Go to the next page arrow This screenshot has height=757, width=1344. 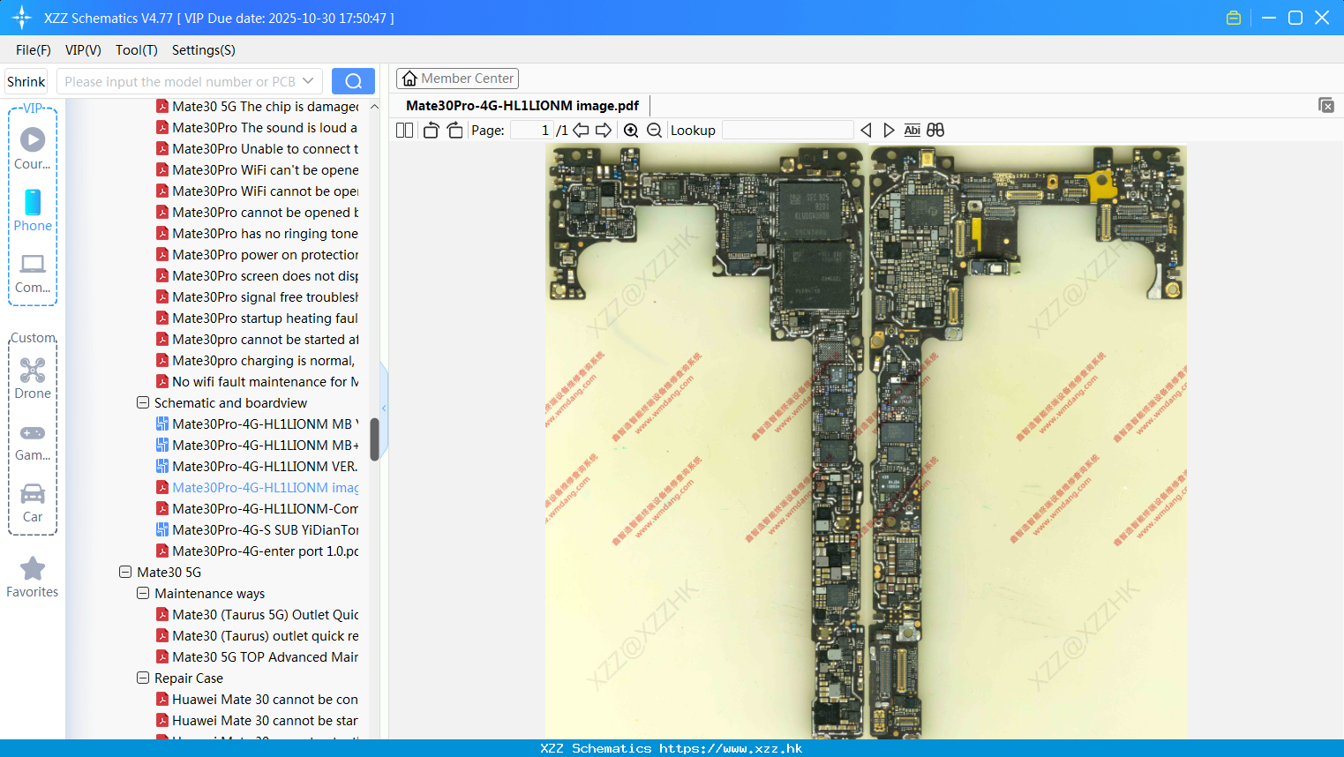604,130
